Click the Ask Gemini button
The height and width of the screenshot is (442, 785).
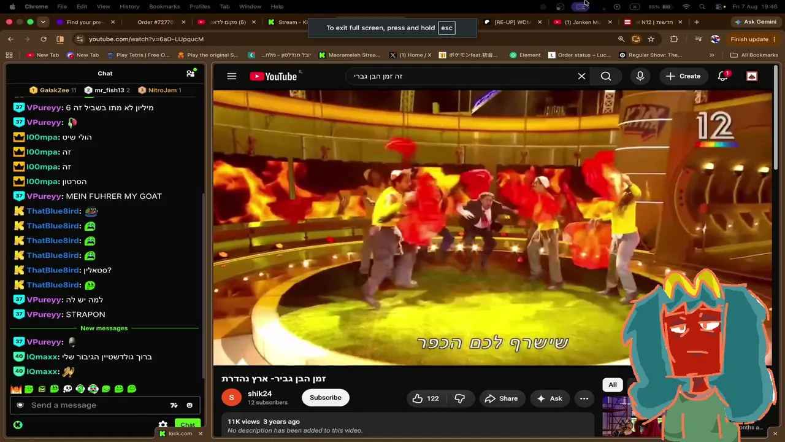click(x=756, y=22)
